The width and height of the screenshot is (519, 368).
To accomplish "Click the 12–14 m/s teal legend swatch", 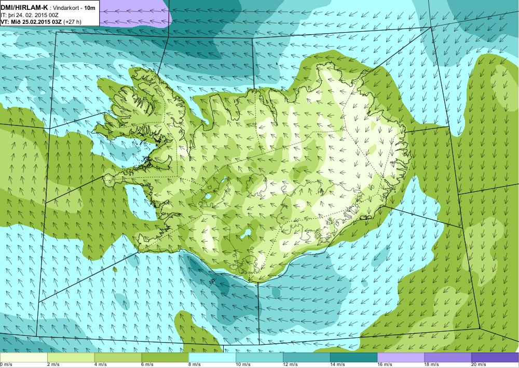I will click(307, 358).
